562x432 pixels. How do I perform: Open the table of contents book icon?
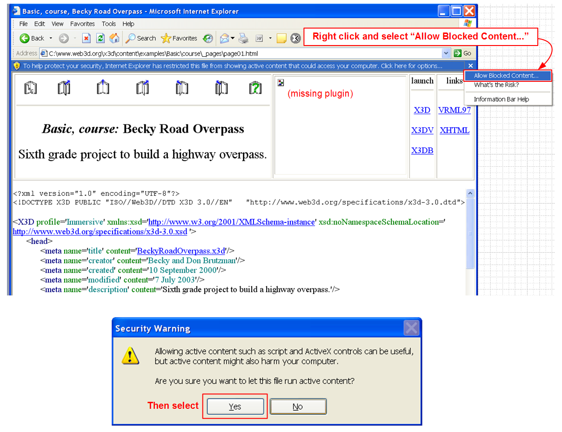click(x=30, y=88)
